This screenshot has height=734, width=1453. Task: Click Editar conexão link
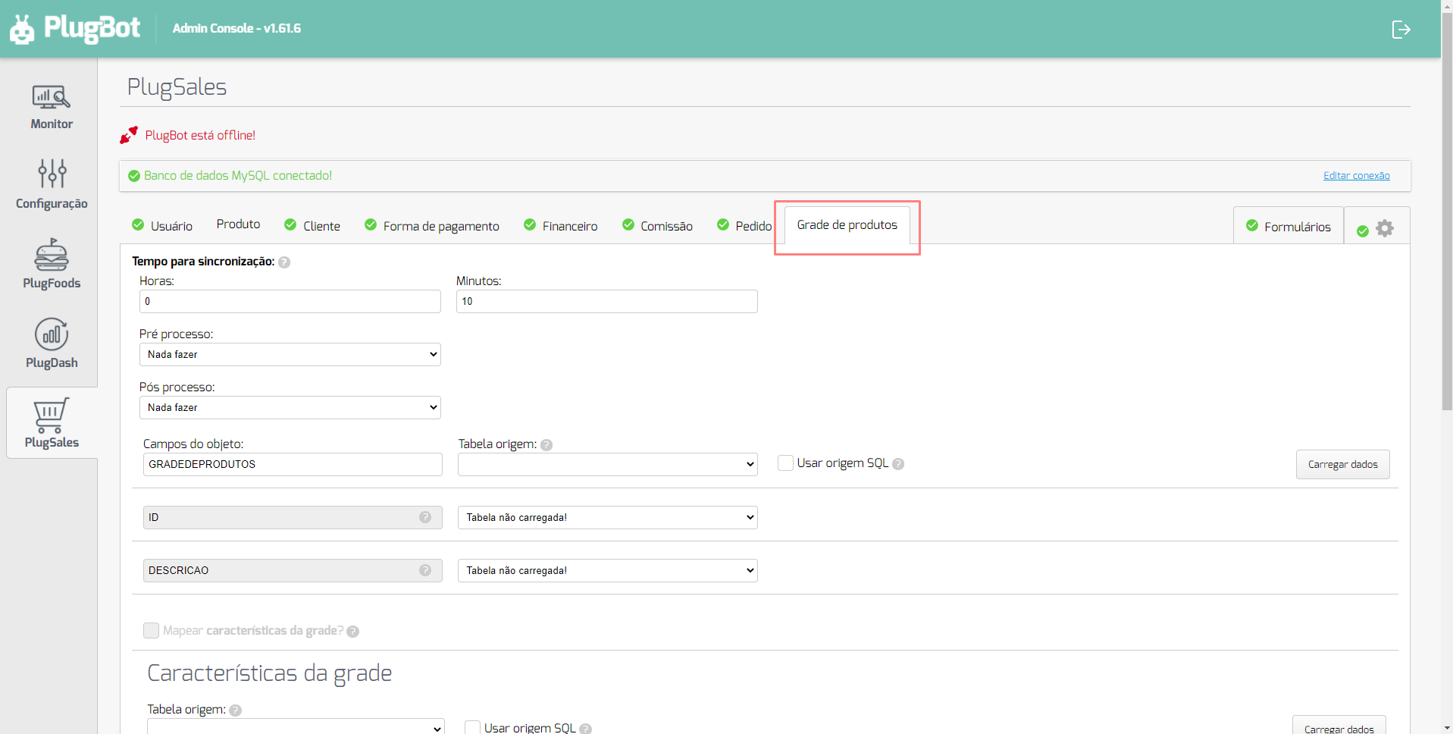[1357, 176]
